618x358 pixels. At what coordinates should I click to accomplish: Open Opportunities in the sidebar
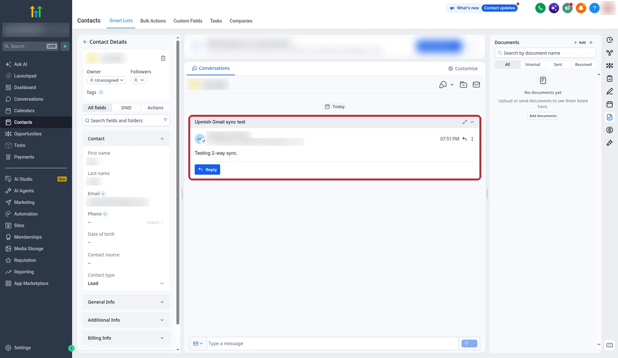point(28,134)
